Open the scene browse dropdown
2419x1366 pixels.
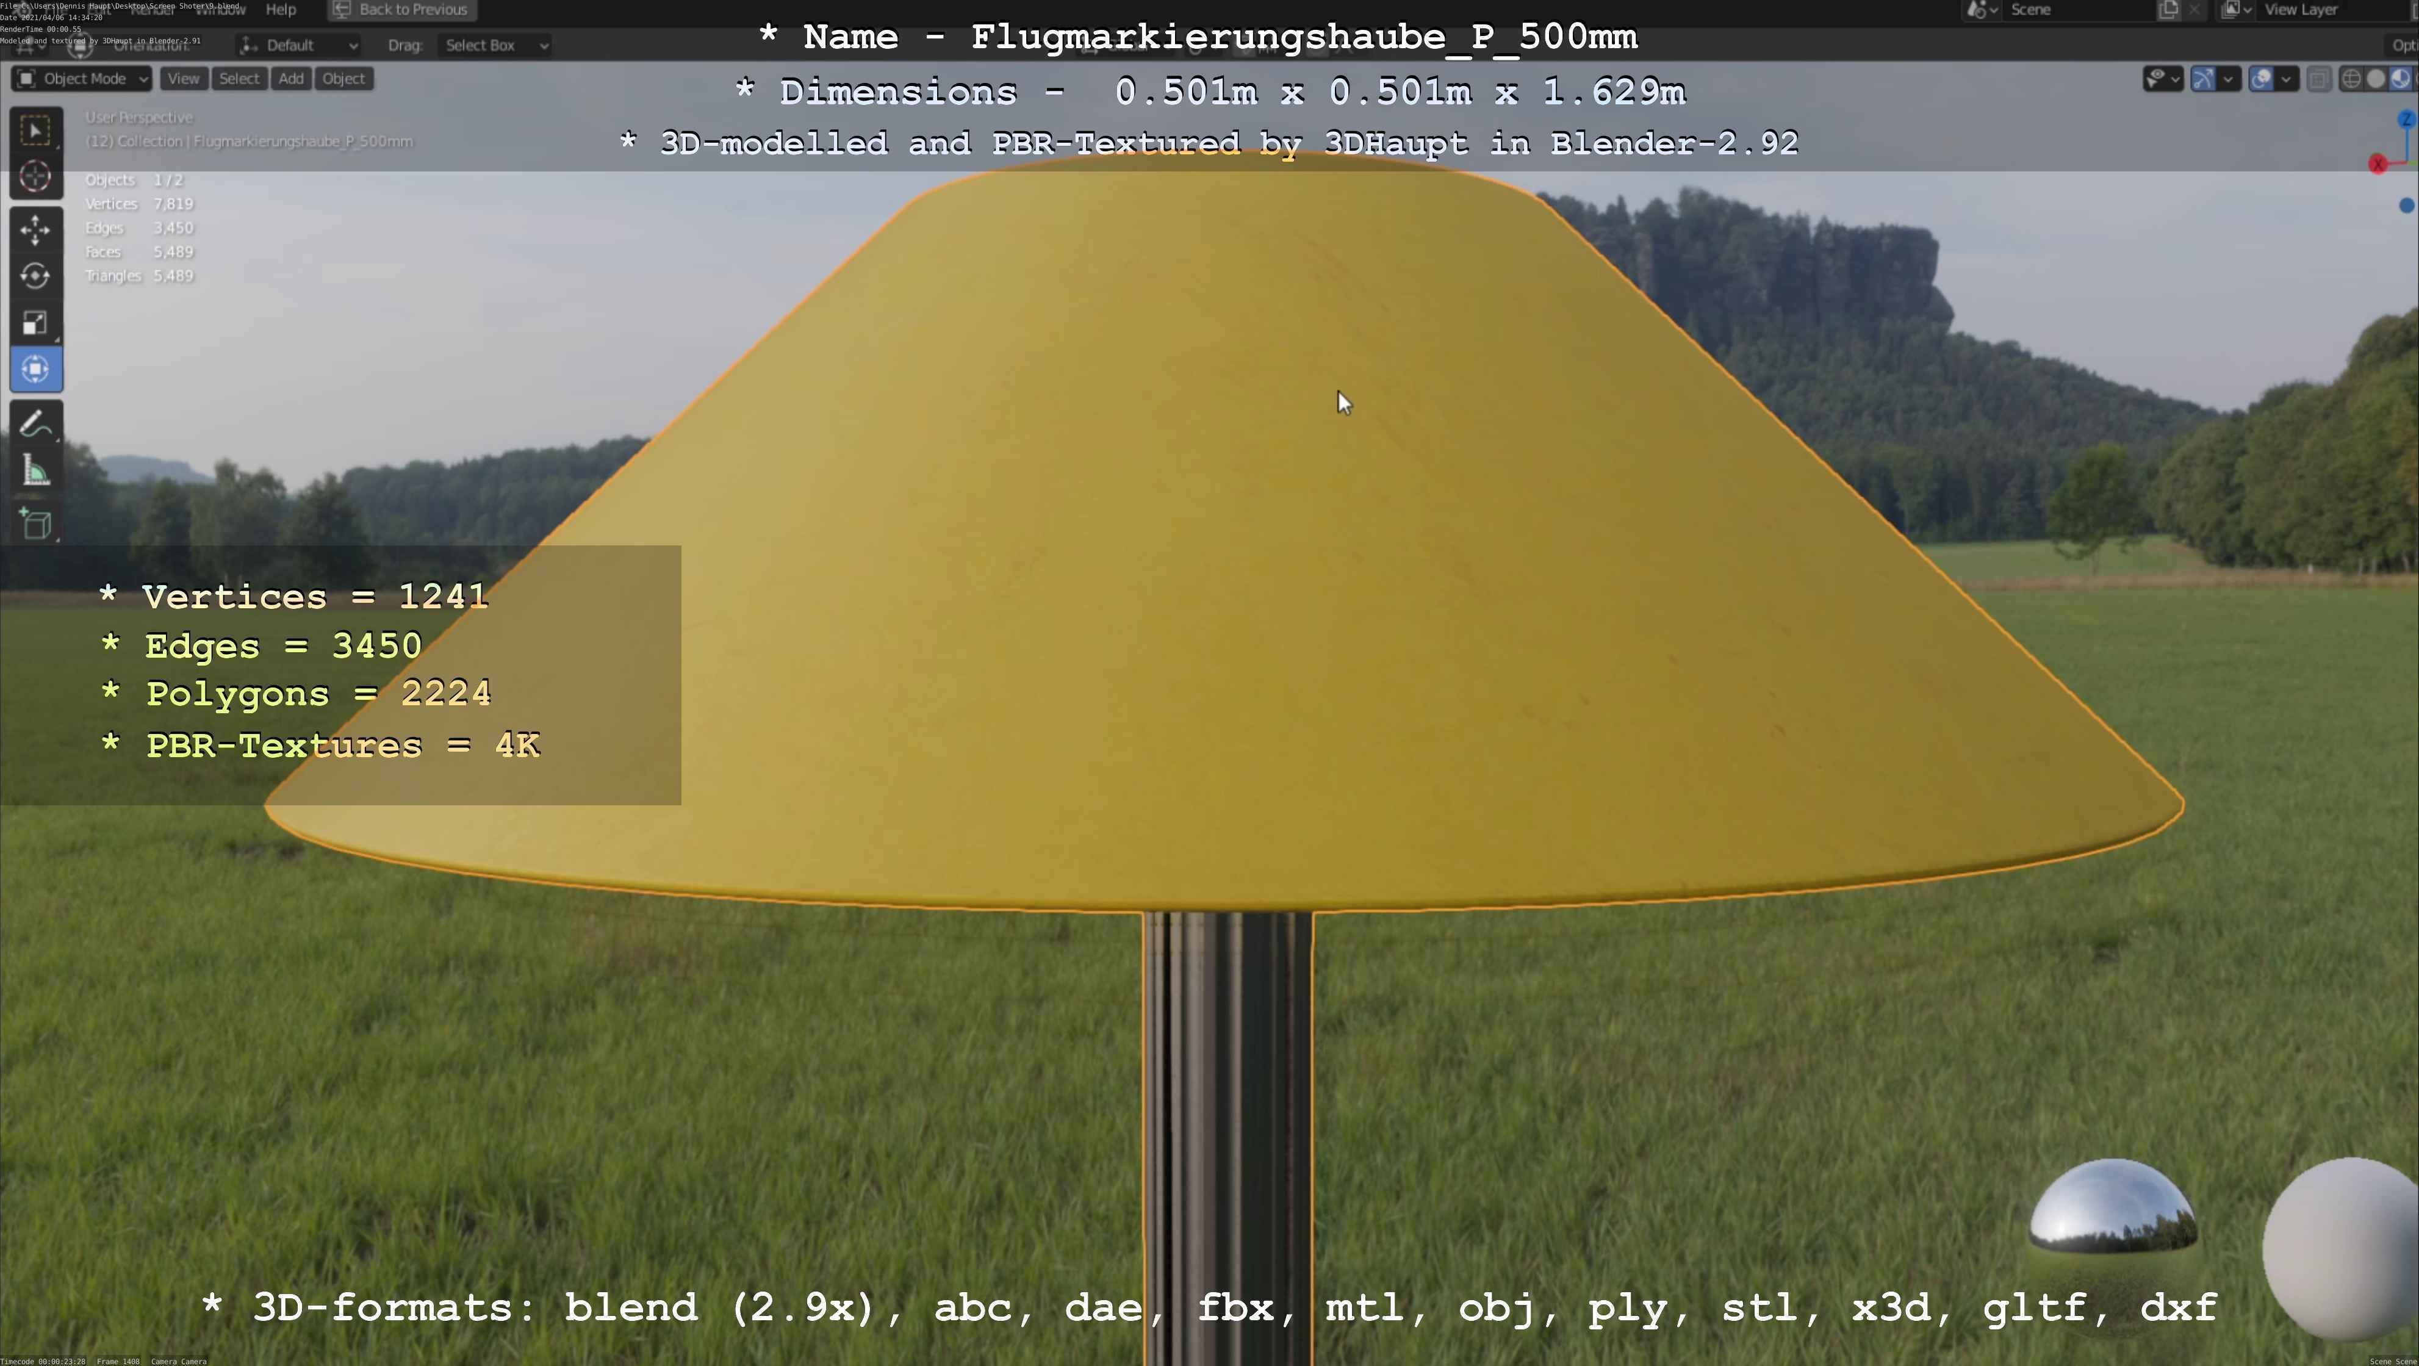1982,9
